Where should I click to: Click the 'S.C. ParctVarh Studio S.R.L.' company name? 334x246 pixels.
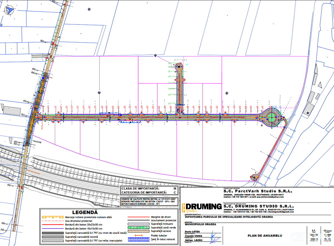coord(258,191)
